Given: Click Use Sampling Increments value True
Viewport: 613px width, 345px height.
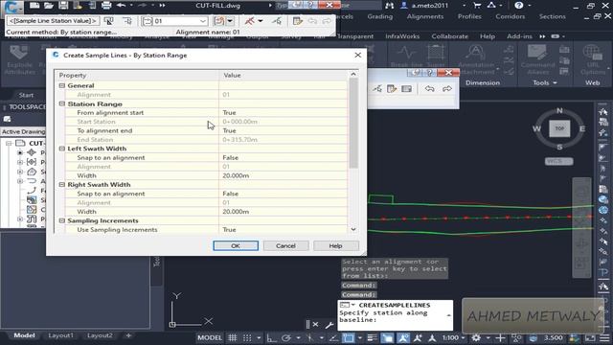Looking at the screenshot, I should pyautogui.click(x=283, y=230).
